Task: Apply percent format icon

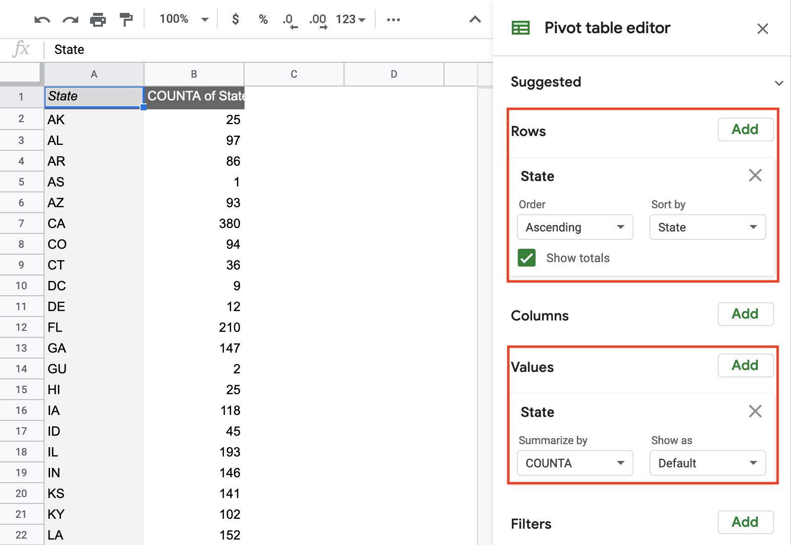Action: point(263,19)
